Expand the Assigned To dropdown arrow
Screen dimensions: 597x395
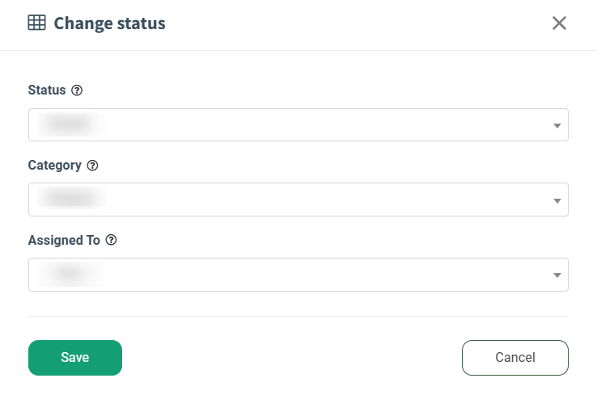(x=557, y=275)
